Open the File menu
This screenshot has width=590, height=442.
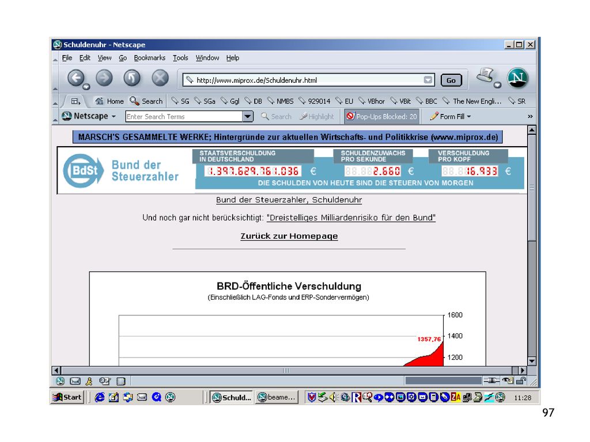pos(67,58)
